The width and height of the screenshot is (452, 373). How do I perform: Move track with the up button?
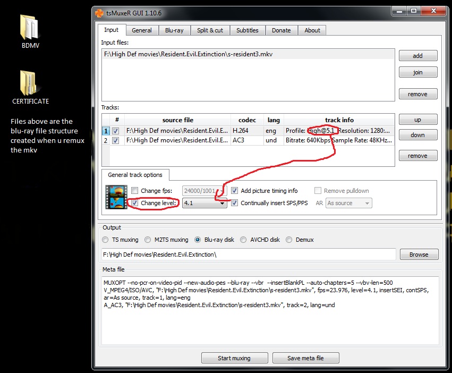point(418,120)
